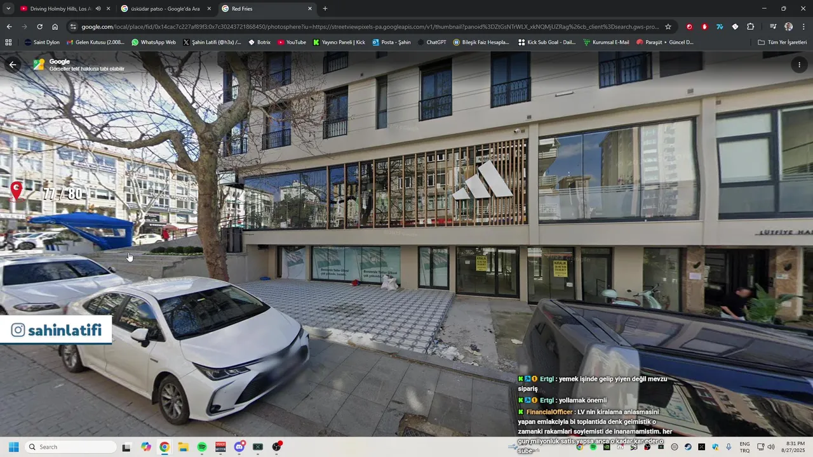Open File Explorer from the taskbar

[x=183, y=447]
